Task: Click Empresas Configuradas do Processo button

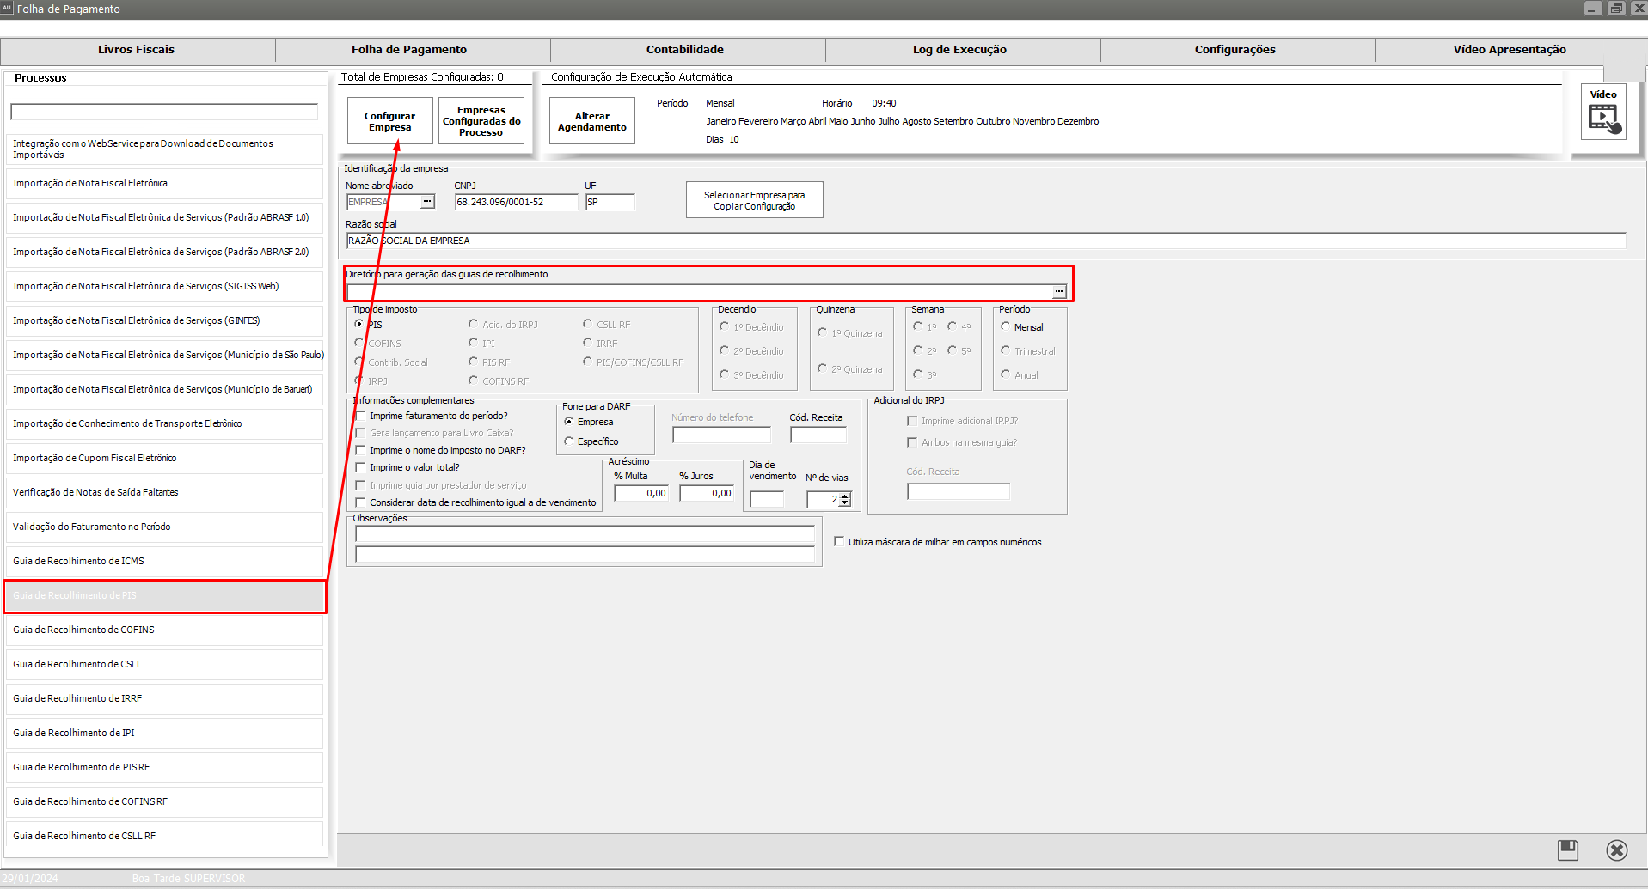Action: pos(481,121)
